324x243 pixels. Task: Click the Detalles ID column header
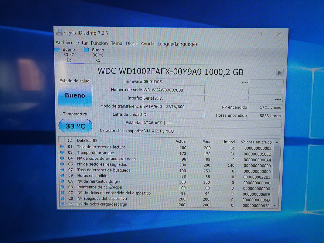coord(87,141)
